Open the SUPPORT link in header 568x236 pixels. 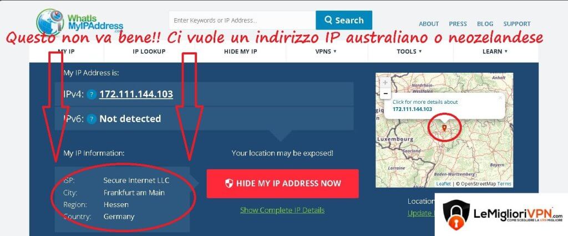point(517,24)
